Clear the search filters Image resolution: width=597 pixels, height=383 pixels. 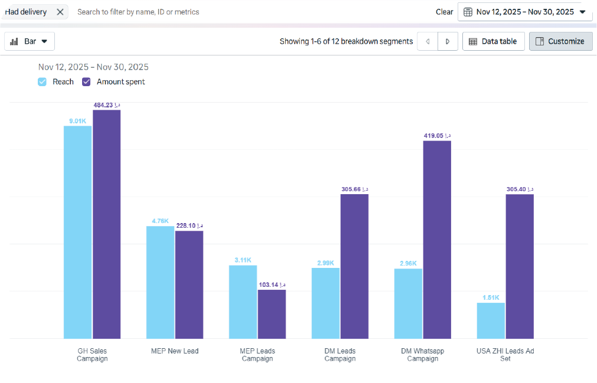pyautogui.click(x=444, y=12)
